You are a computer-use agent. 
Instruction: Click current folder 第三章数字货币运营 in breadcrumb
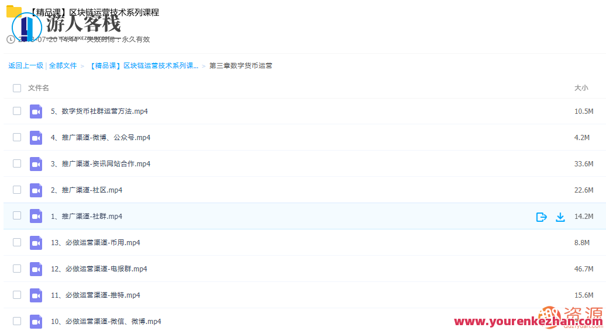coord(241,65)
